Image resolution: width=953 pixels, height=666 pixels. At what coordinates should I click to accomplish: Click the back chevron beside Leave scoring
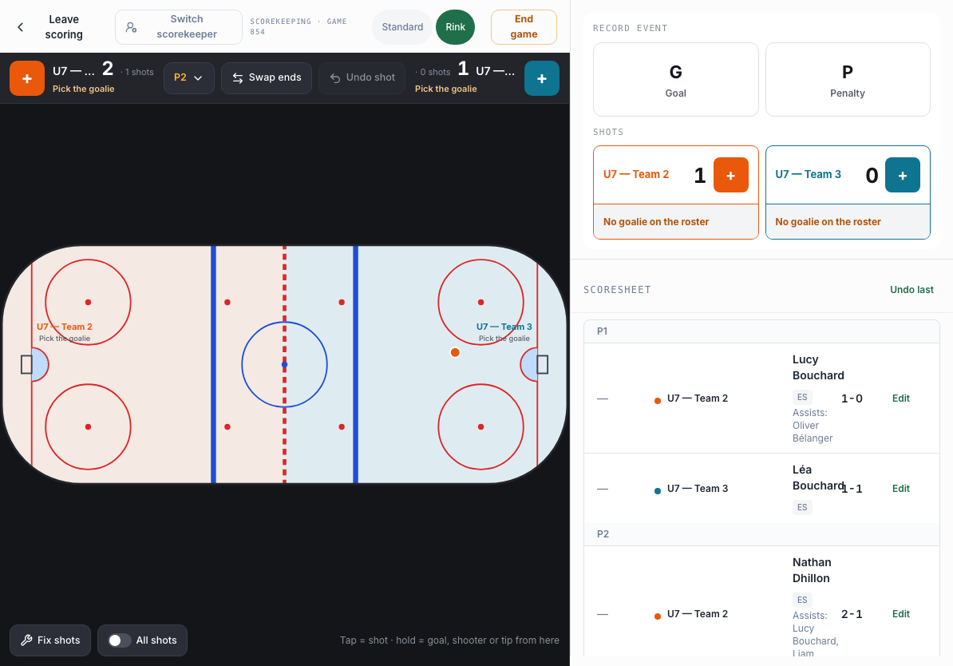[21, 27]
